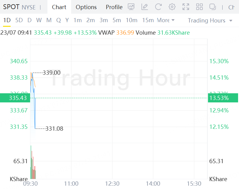Viewport: 239px width, 189px height.
Task: Click the current price tag 335.43 on left axis
Action: pyautogui.click(x=15, y=98)
